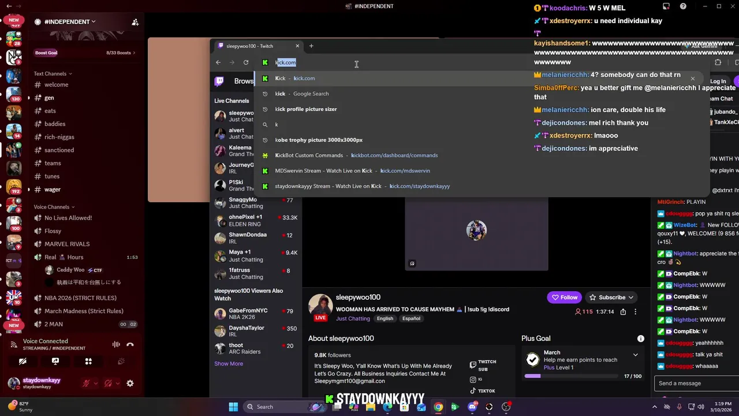The width and height of the screenshot is (739, 416).
Task: Open Plus Goal info icon
Action: (640, 339)
